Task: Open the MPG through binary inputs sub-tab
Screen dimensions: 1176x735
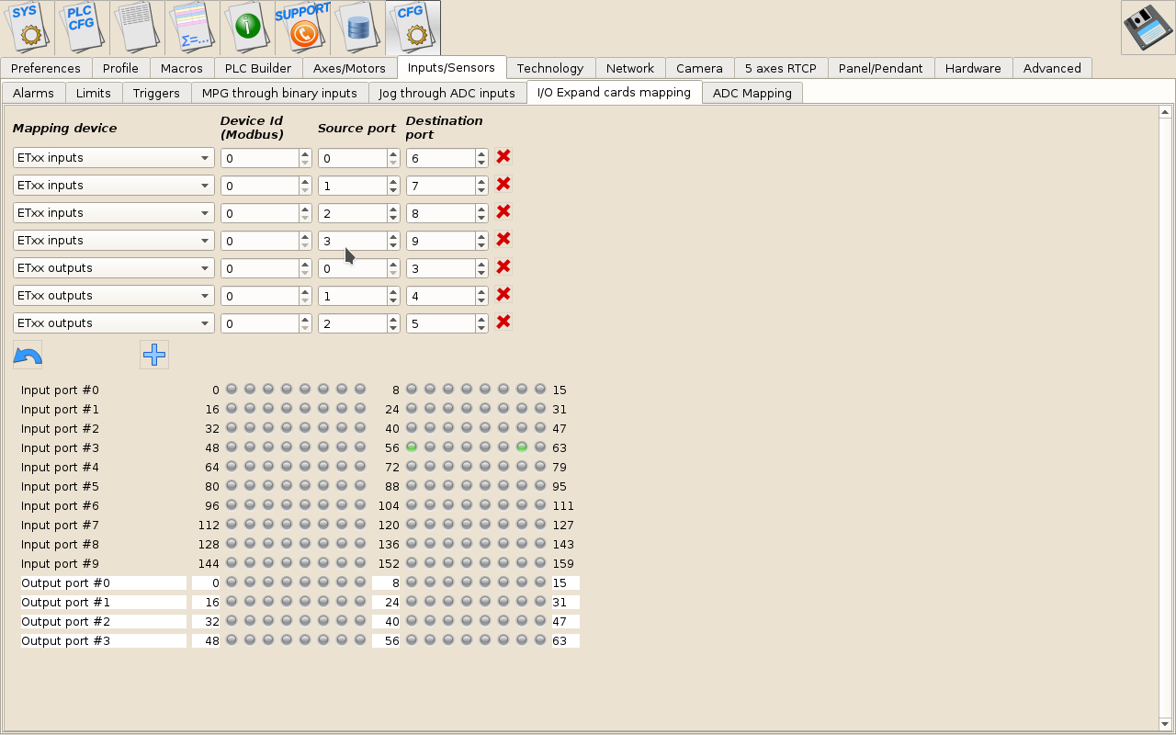Action: point(279,93)
